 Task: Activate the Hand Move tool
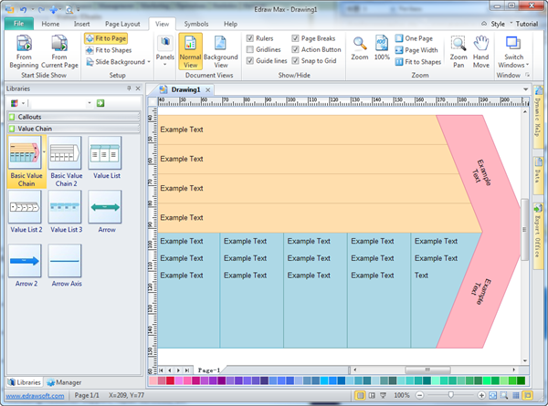point(481,52)
